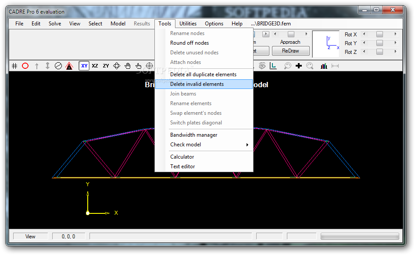415x255 pixels.
Task: Click the Rot Z slider thumb
Action: point(379,52)
